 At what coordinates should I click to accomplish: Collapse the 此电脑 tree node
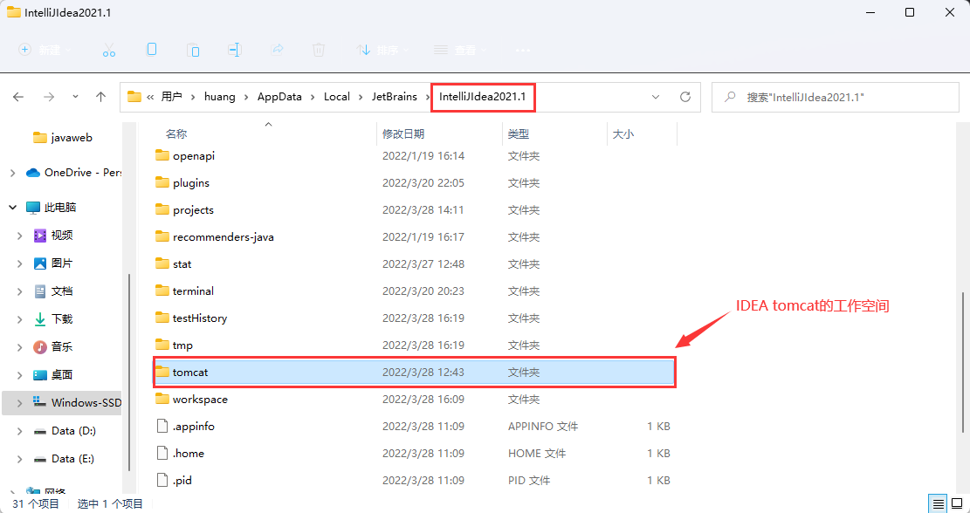[13, 208]
